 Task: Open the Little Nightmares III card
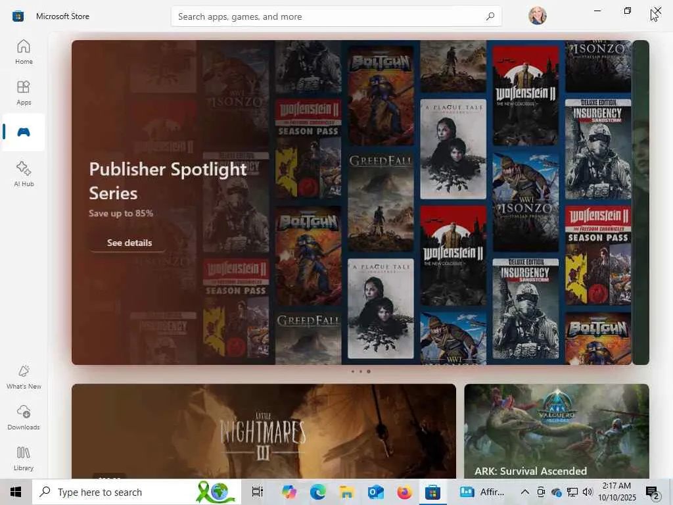click(264, 431)
